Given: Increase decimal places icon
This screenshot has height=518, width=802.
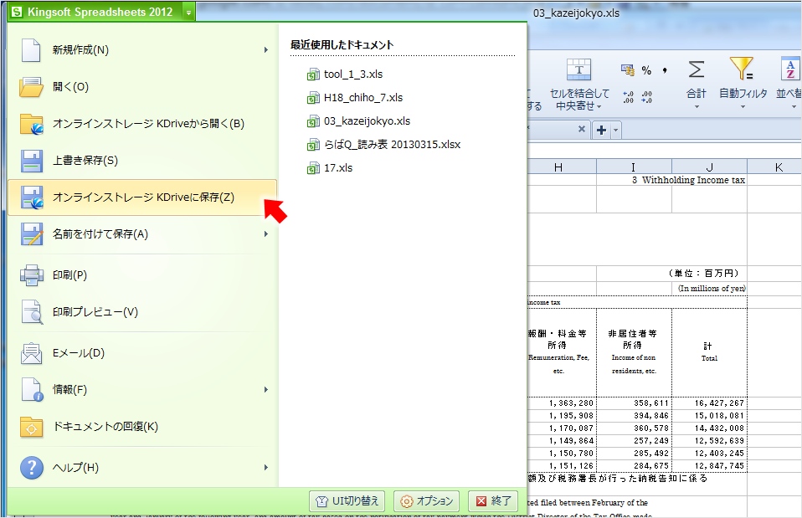Looking at the screenshot, I should pos(628,96).
